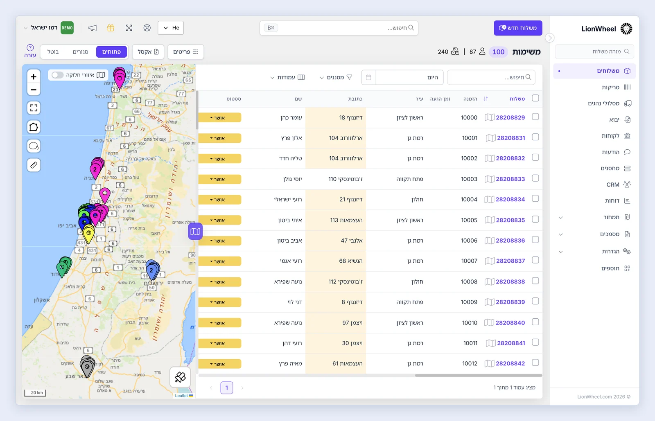The image size is (655, 421).
Task: Expand the תמחור sidebar section
Action: tap(561, 217)
